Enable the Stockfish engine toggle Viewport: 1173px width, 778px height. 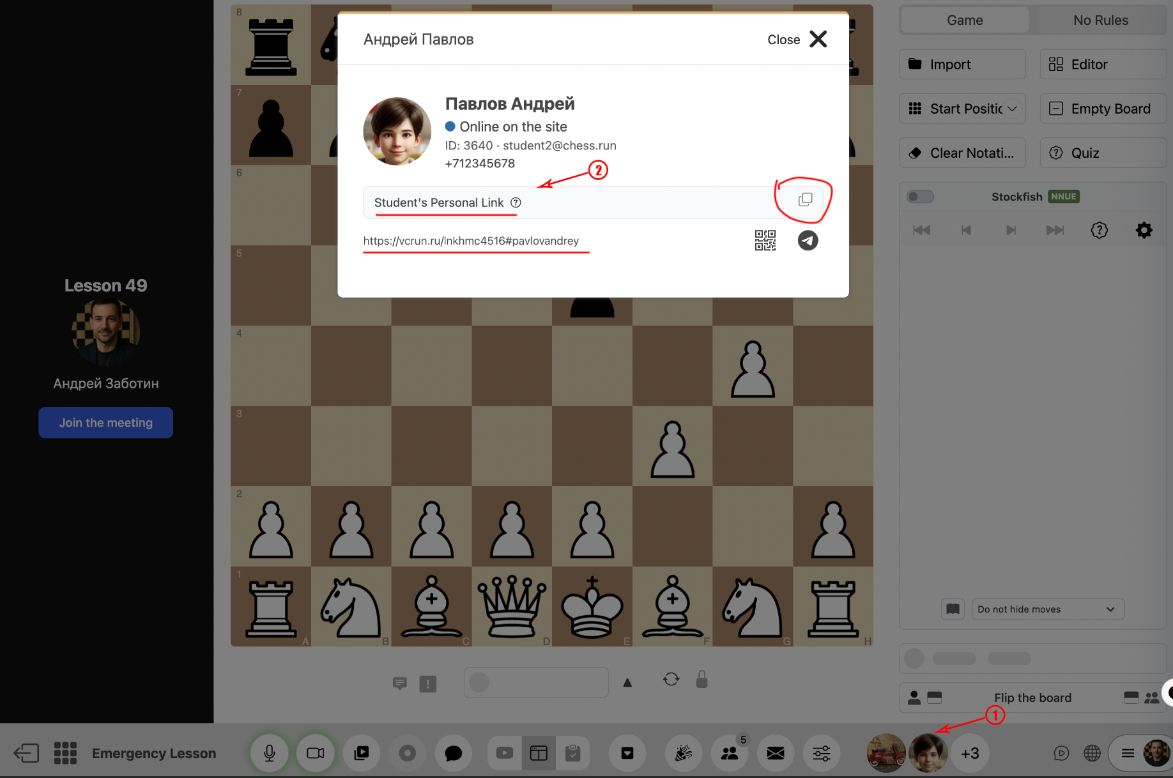click(x=920, y=197)
